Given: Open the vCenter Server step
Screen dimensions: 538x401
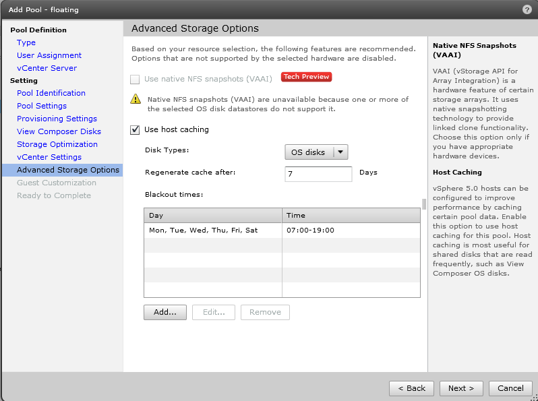Looking at the screenshot, I should coord(47,68).
